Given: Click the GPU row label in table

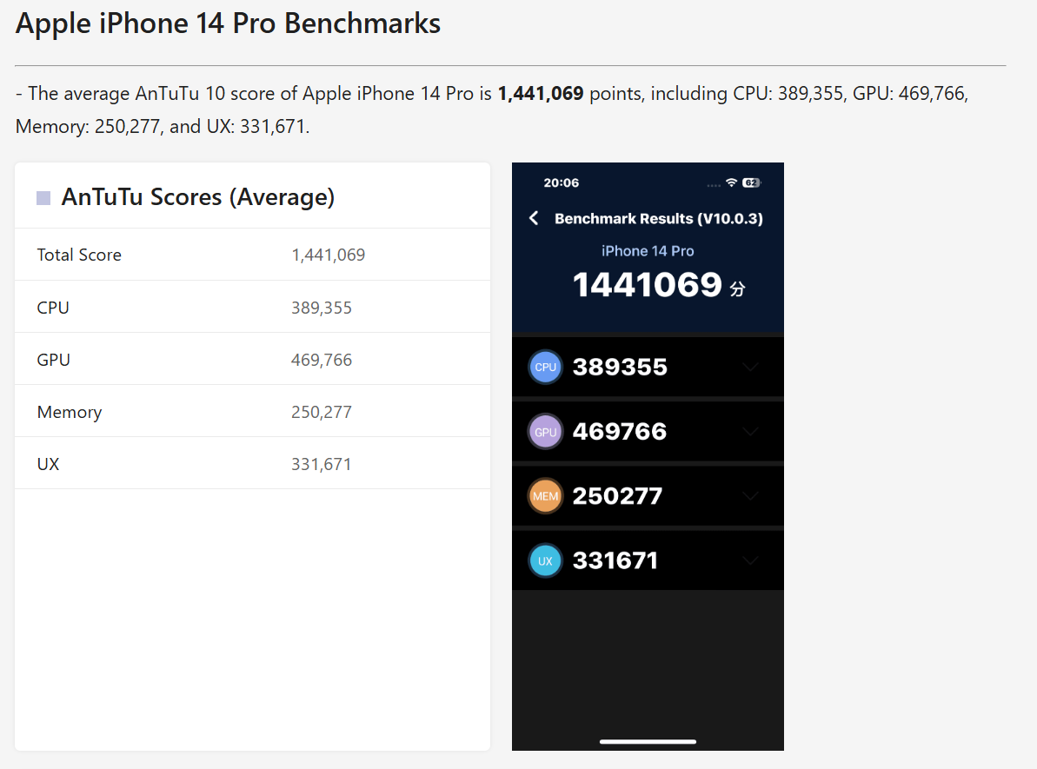Looking at the screenshot, I should tap(54, 360).
